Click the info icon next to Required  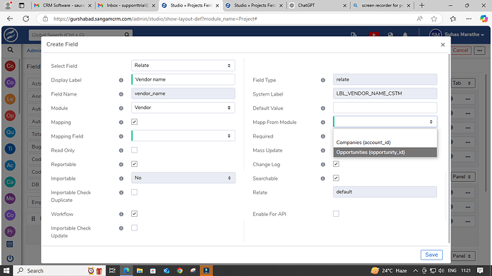click(x=323, y=136)
